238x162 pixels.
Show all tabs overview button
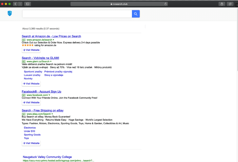(x=230, y=4)
